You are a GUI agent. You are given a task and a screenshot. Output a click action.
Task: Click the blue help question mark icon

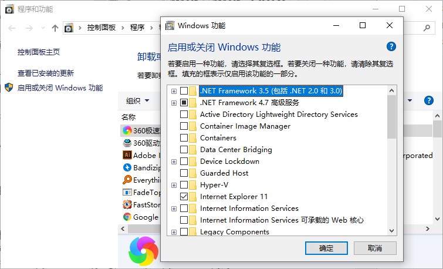click(x=391, y=47)
